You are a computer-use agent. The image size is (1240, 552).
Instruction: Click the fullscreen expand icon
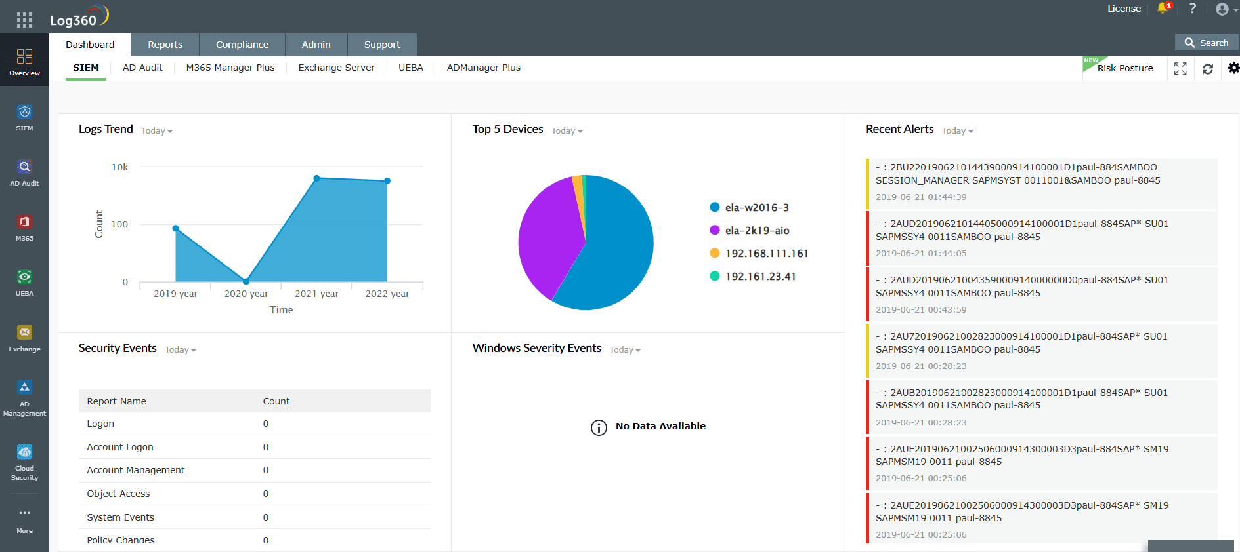[1180, 69]
